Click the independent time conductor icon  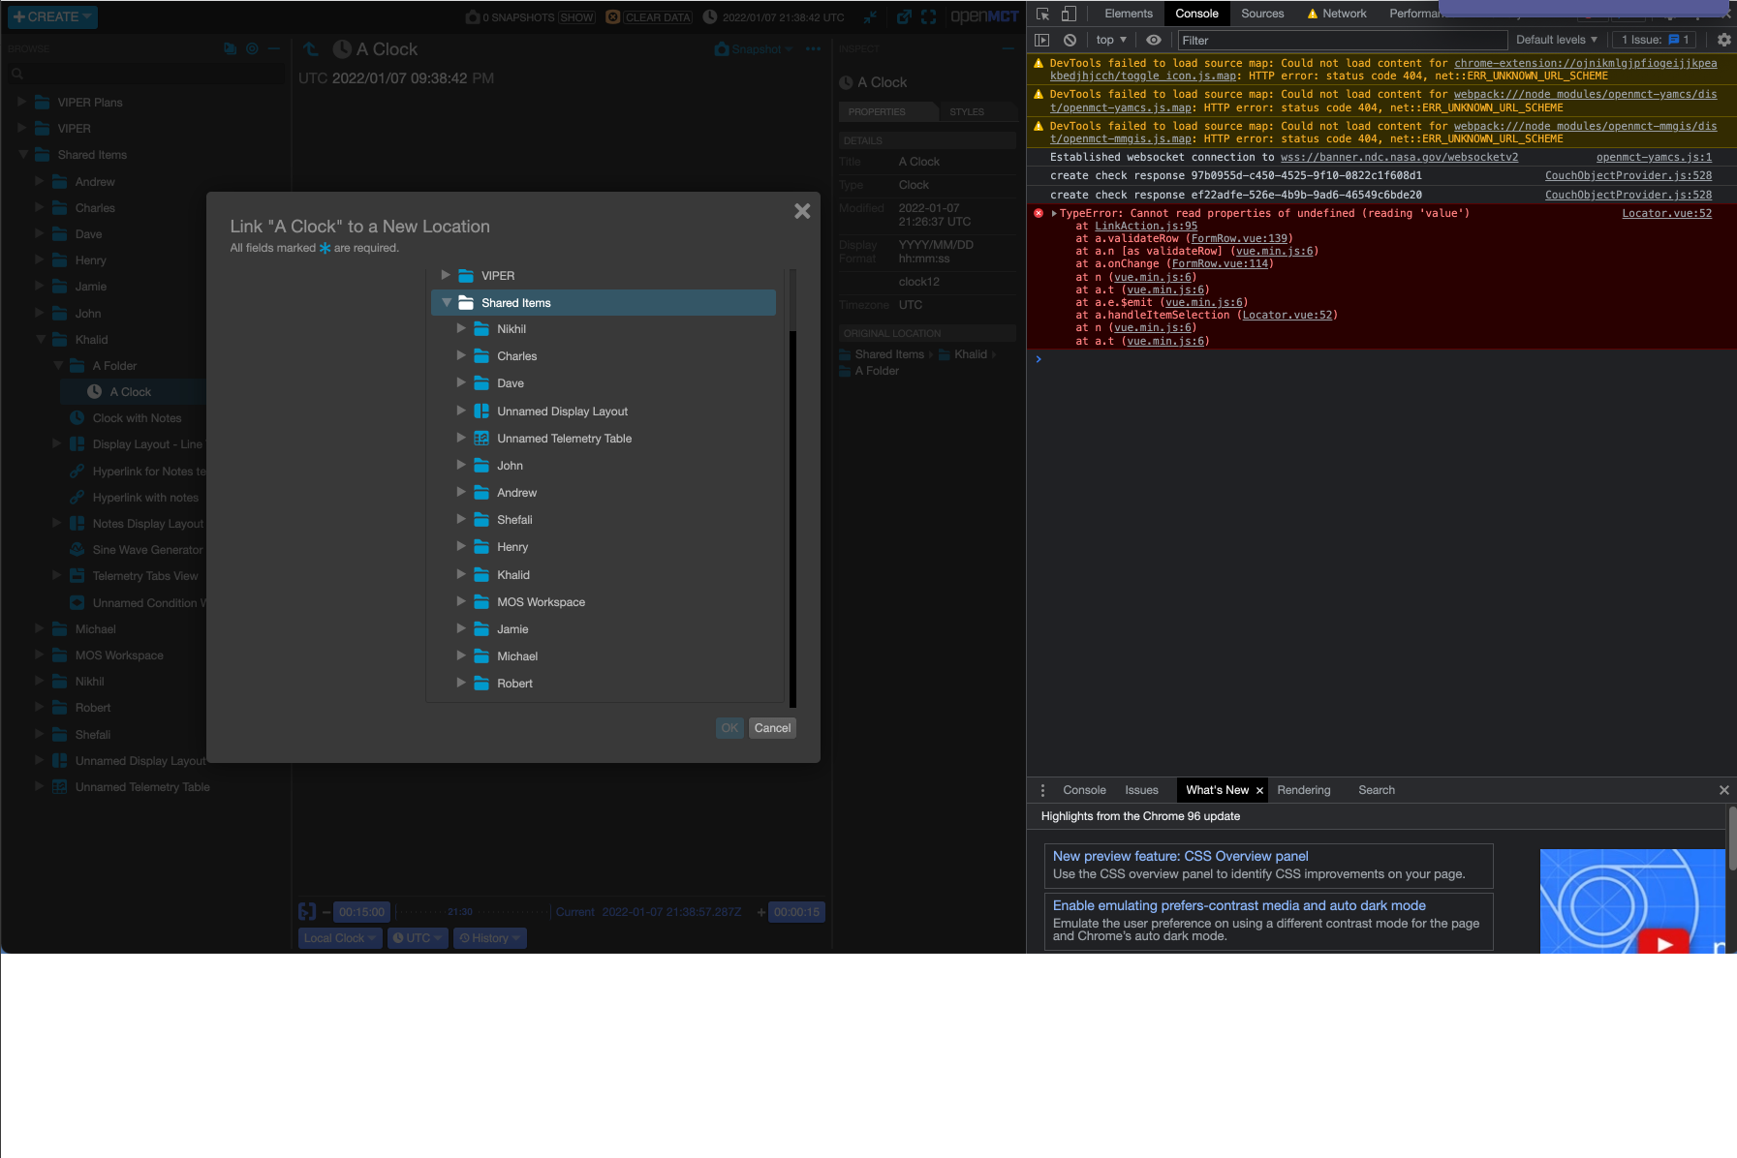point(306,911)
